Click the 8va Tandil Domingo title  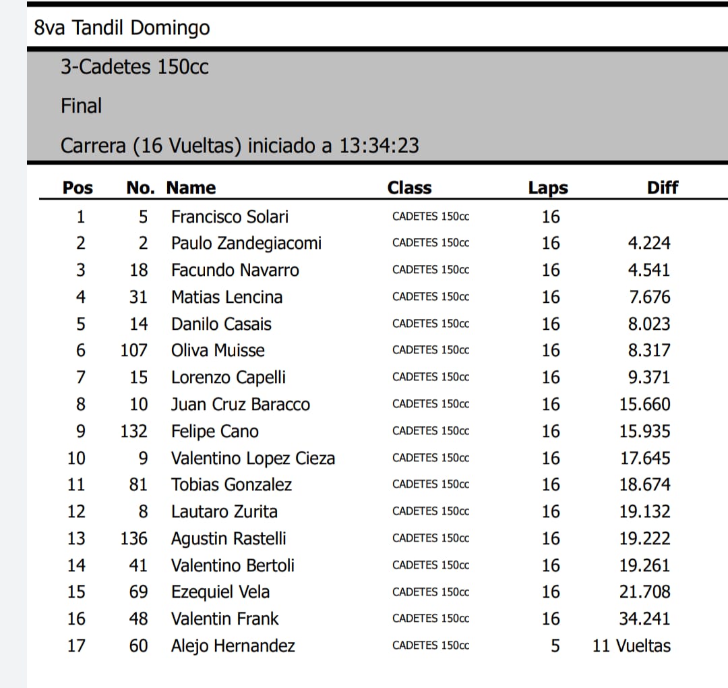[x=121, y=28]
